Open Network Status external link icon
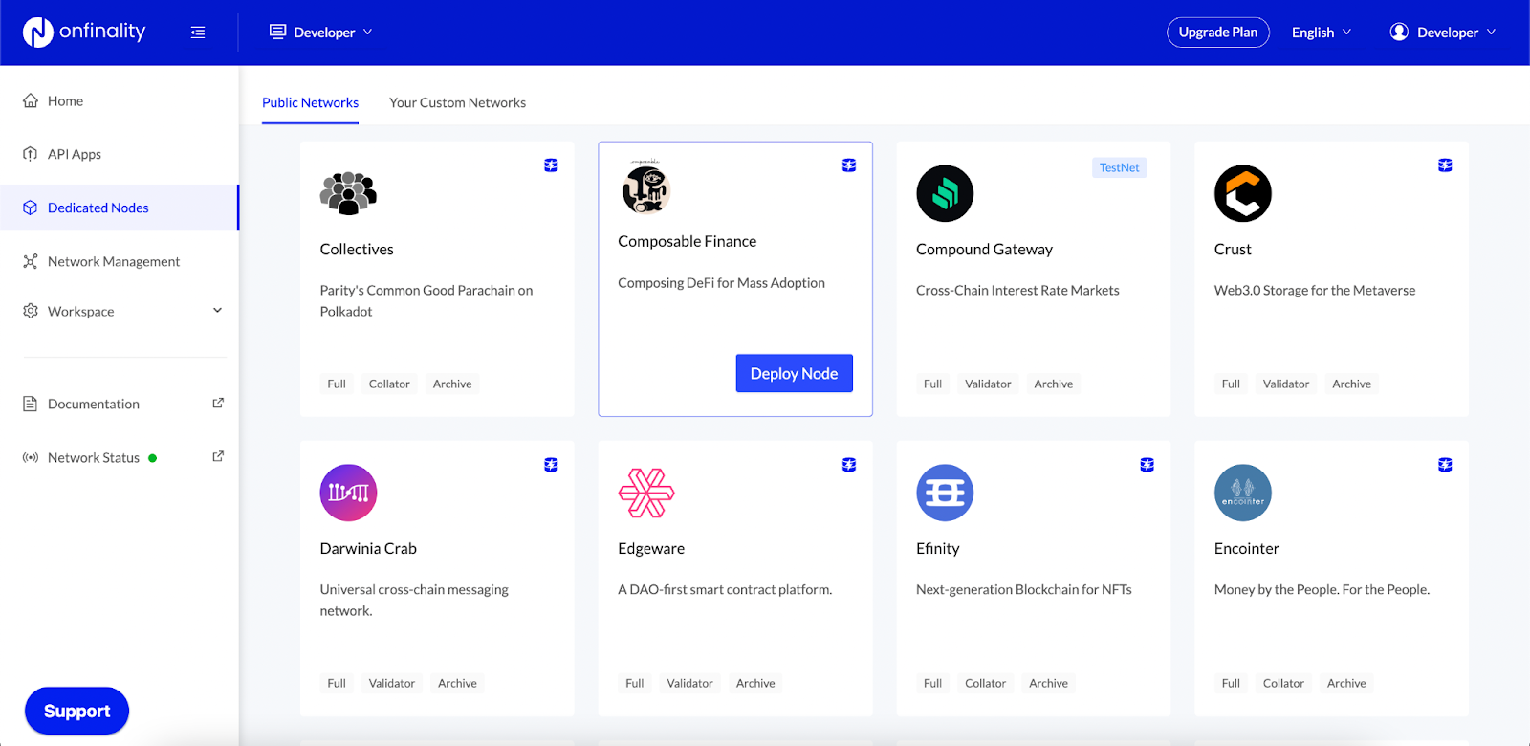This screenshot has height=746, width=1530. click(x=218, y=456)
